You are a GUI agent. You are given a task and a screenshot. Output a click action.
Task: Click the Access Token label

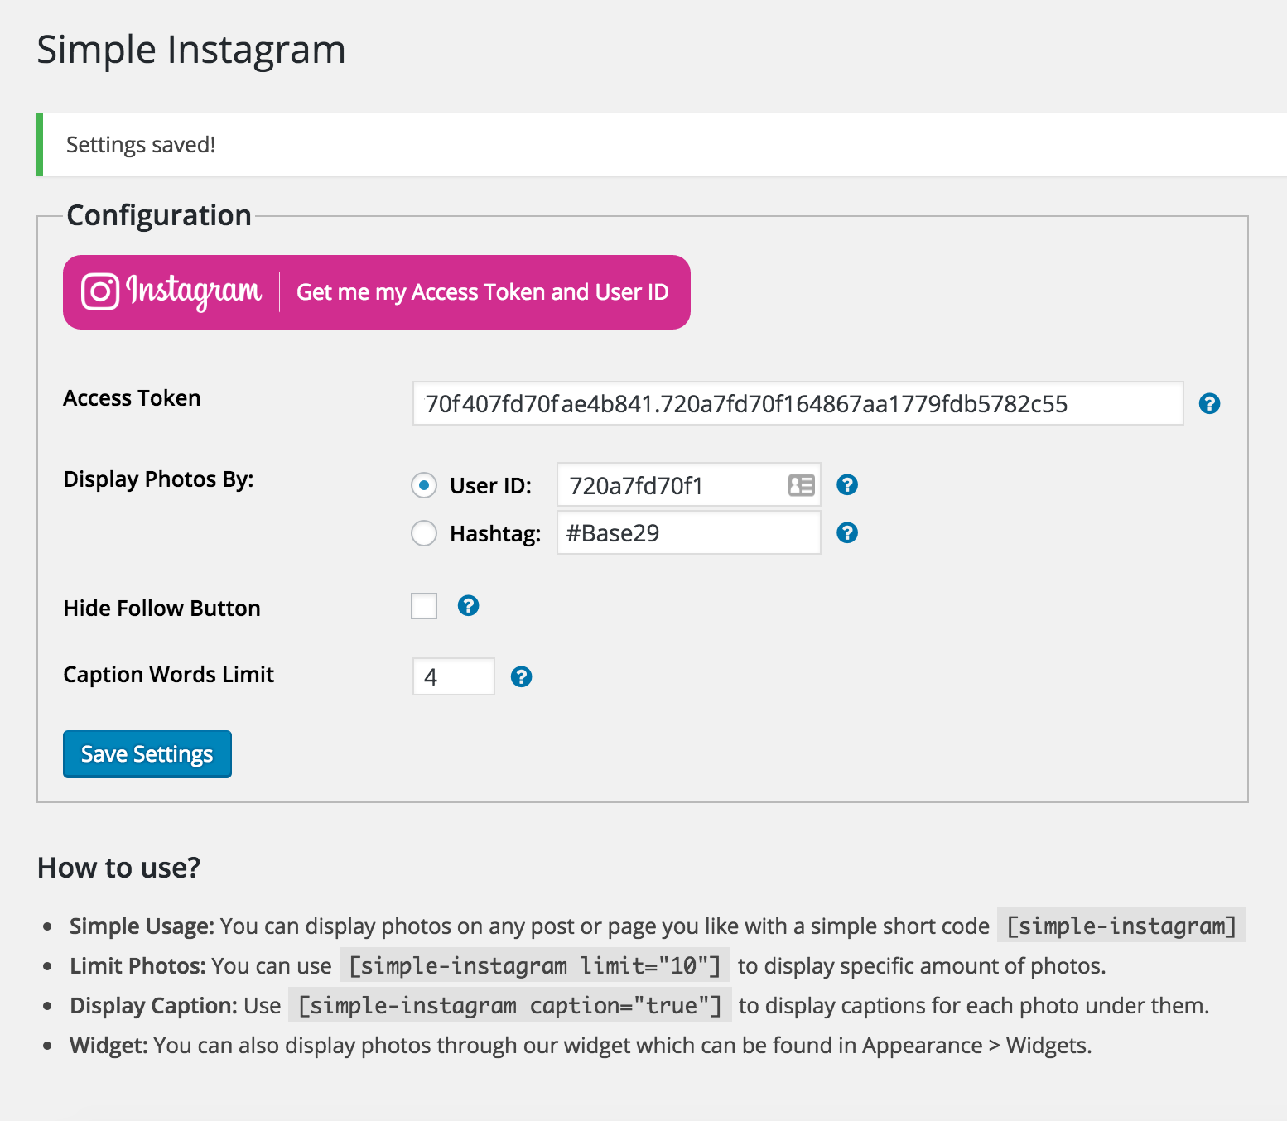133,398
